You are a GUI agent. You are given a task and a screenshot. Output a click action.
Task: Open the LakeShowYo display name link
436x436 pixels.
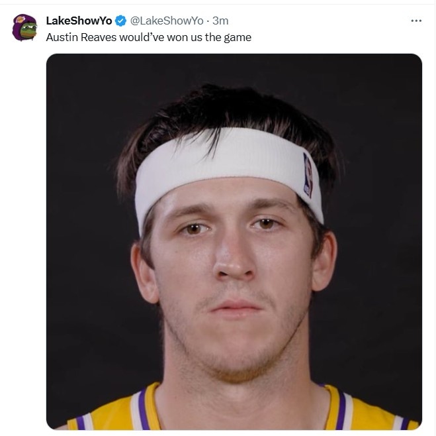point(79,21)
